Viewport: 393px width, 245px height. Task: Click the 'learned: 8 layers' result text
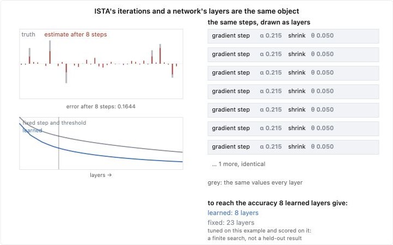tap(233, 213)
